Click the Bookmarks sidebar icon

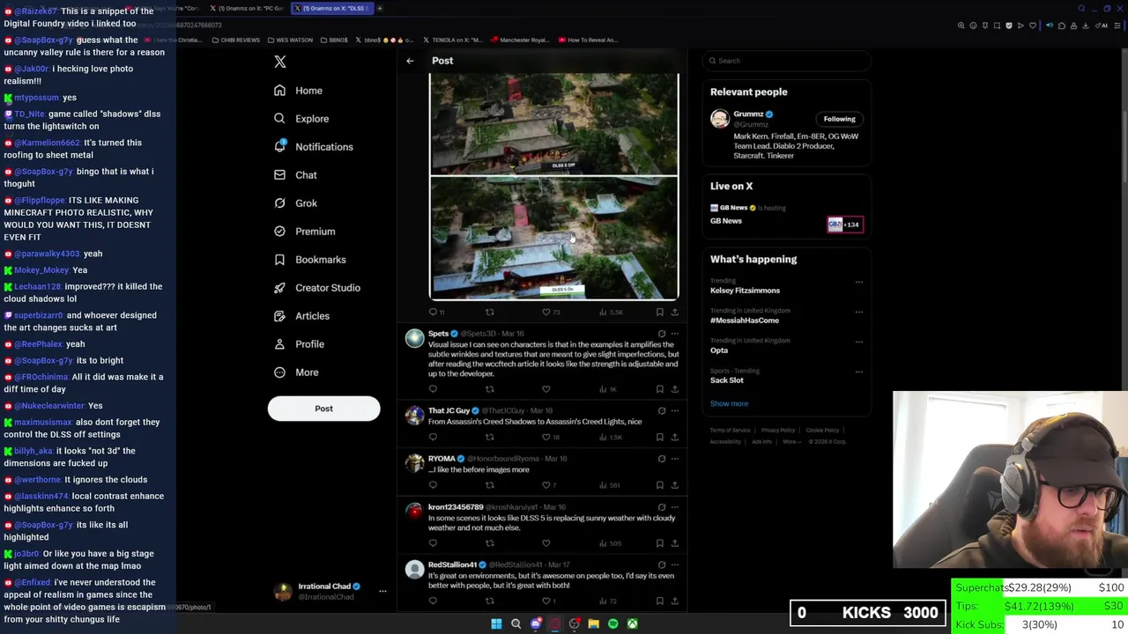279,260
